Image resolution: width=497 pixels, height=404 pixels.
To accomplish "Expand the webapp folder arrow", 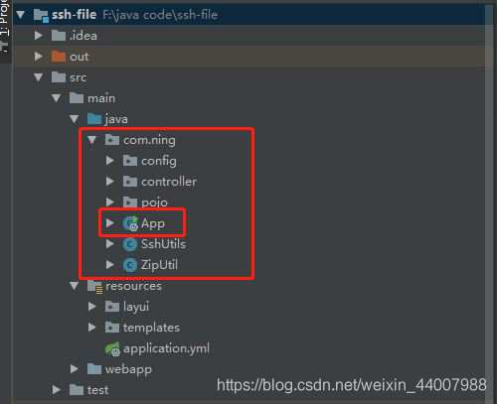I will pos(75,369).
